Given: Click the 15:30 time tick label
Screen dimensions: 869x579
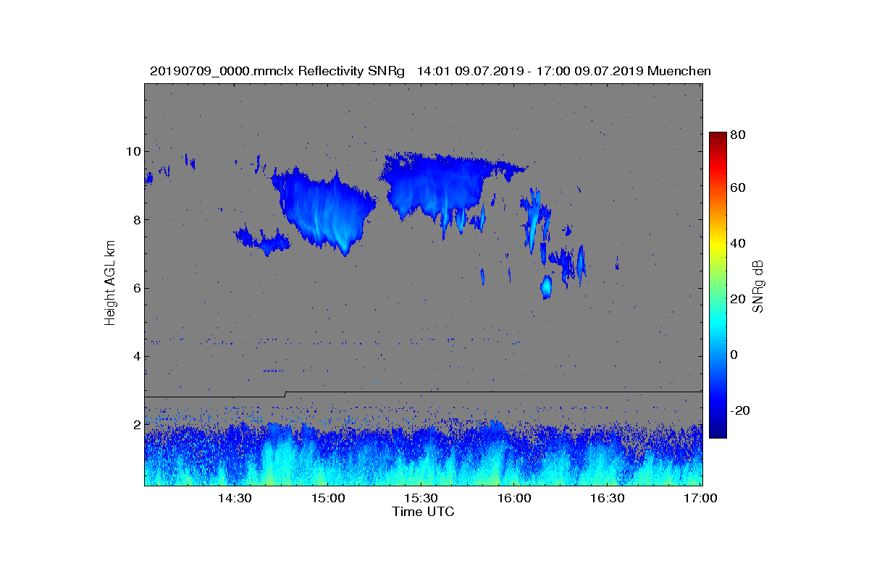Looking at the screenshot, I should 419,498.
